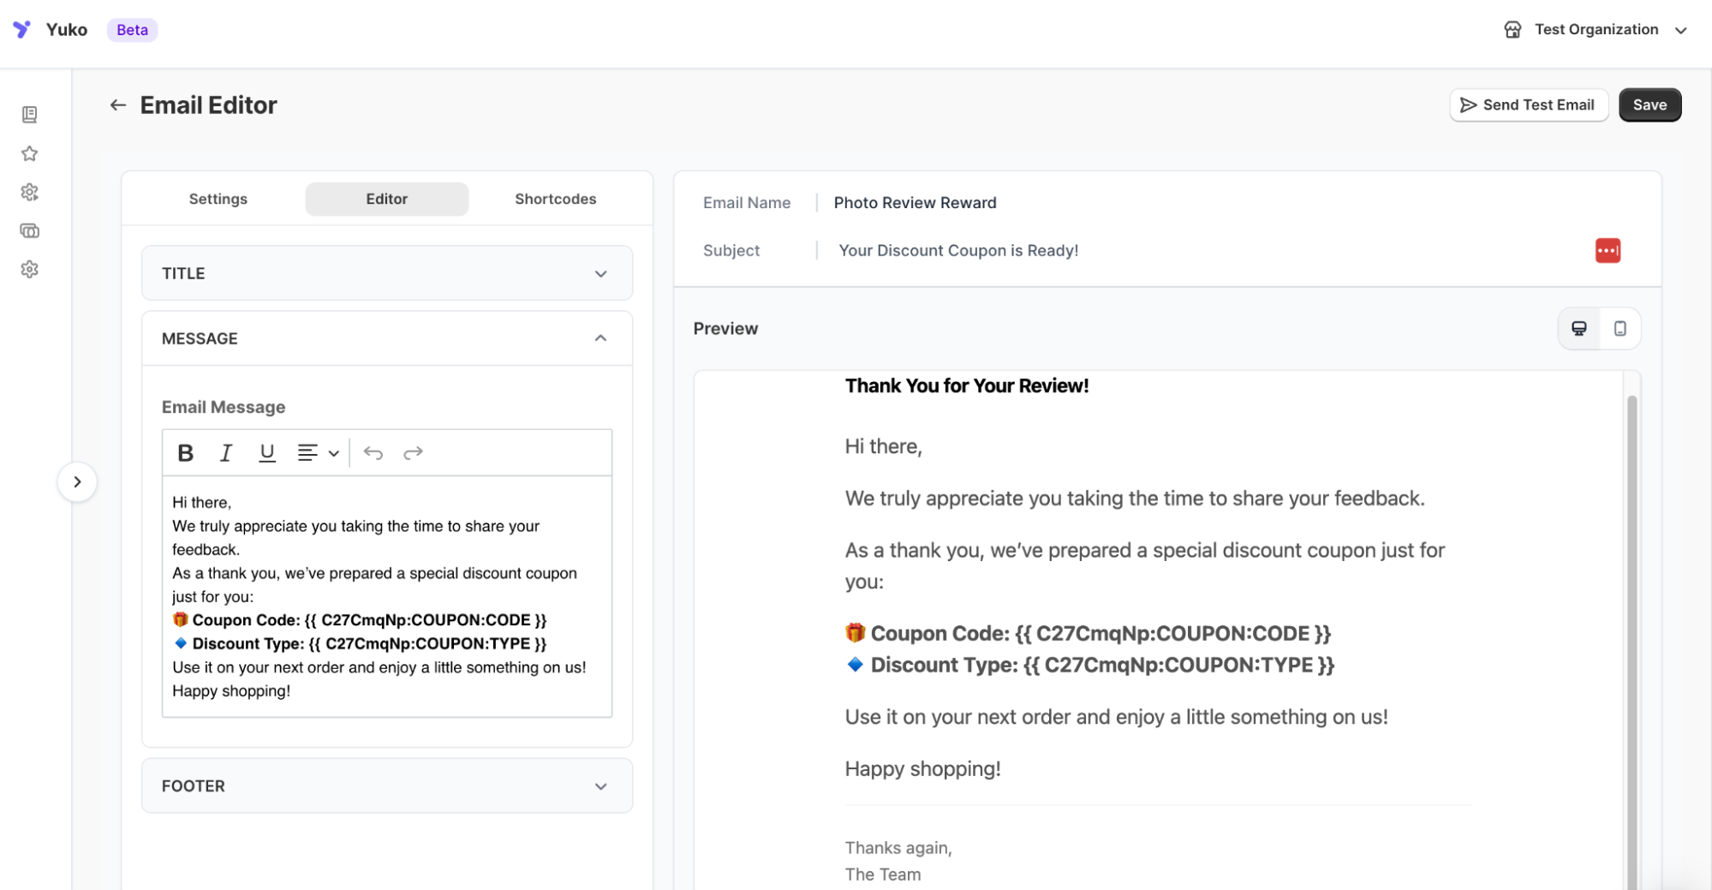This screenshot has width=1712, height=890.
Task: Click the back arrow beside Email Editor
Action: point(118,105)
